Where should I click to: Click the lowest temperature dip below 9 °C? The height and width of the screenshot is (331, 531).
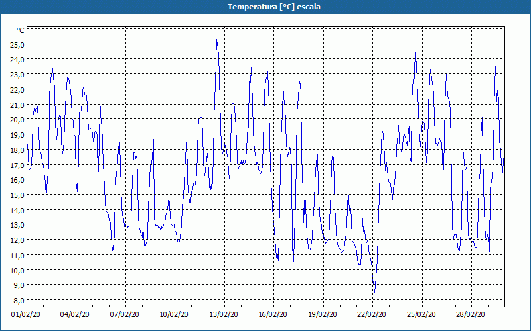click(374, 291)
